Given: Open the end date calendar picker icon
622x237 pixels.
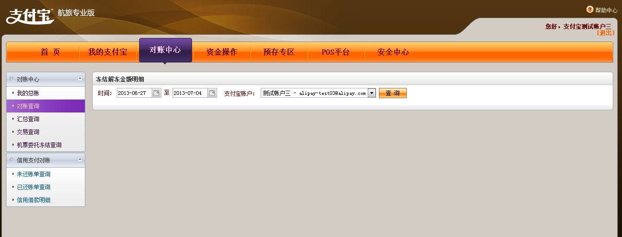Looking at the screenshot, I should coord(212,93).
